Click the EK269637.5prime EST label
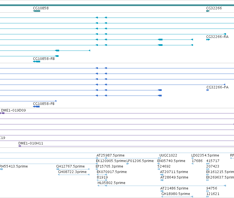The image size is (234, 198). click(220, 177)
